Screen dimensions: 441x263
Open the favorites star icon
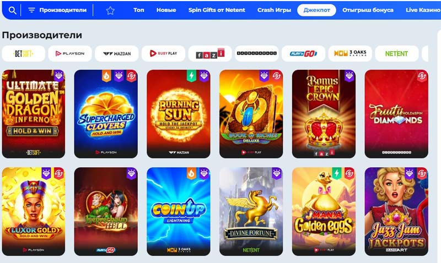tap(110, 10)
